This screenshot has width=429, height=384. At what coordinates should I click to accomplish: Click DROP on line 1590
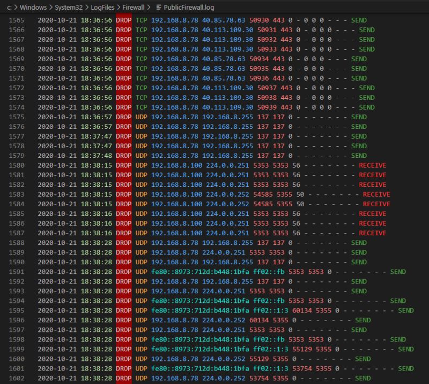[123, 262]
